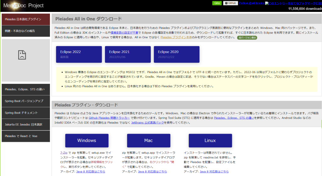
Task: Click the Hatena bookmark link
Action: [293, 3]
